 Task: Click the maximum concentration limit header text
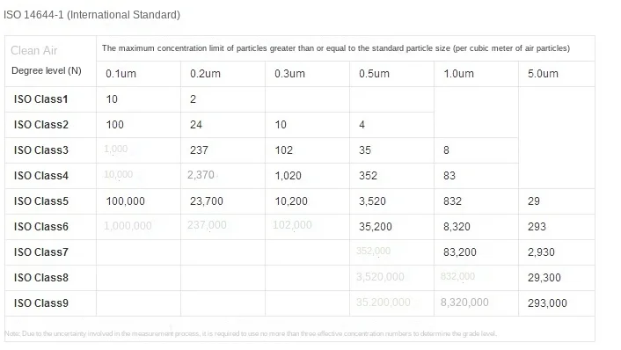335,48
